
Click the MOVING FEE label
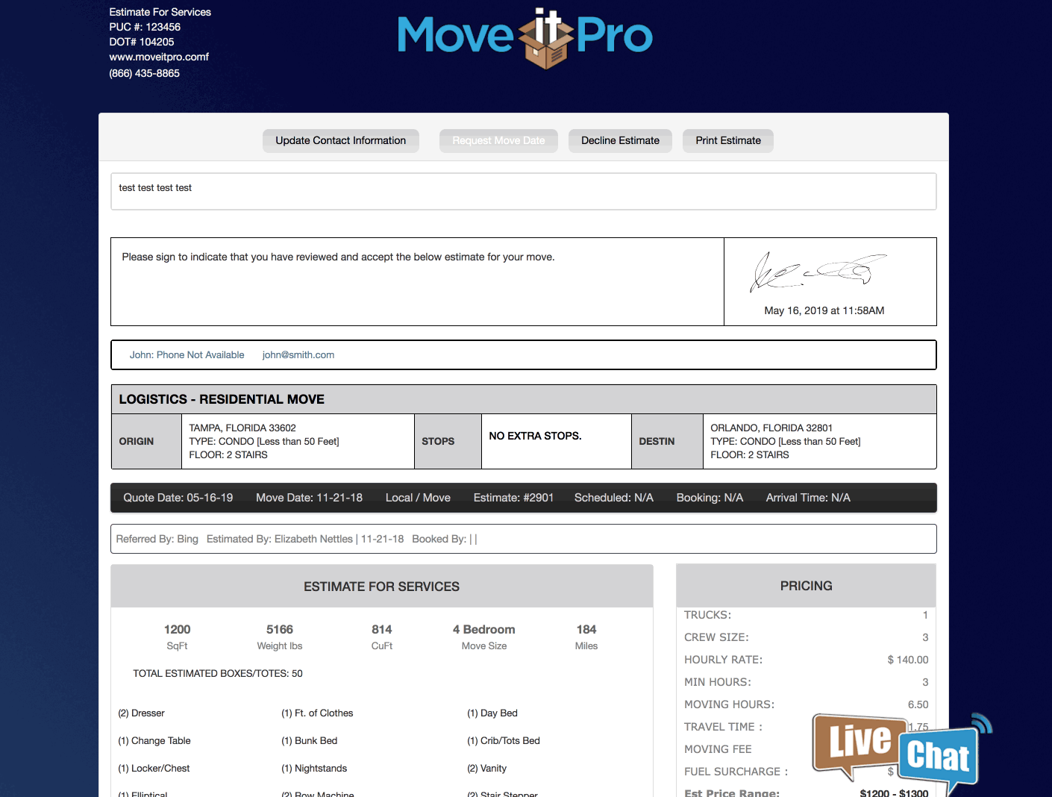718,749
